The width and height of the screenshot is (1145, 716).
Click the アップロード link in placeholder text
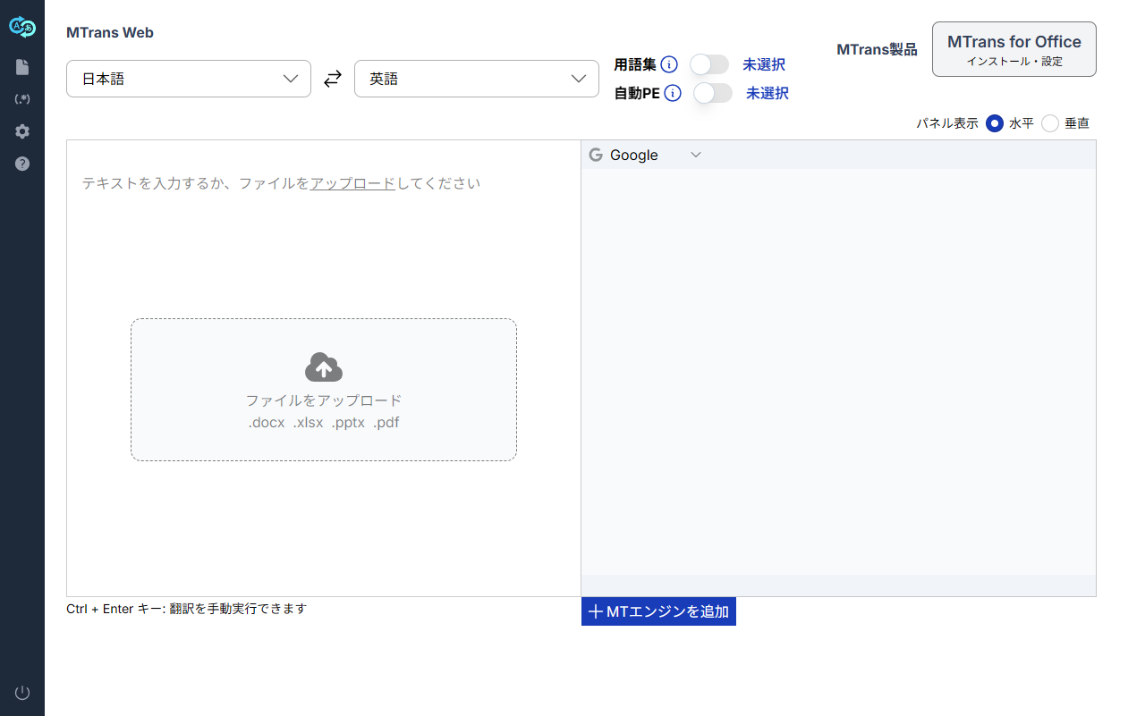[x=352, y=183]
